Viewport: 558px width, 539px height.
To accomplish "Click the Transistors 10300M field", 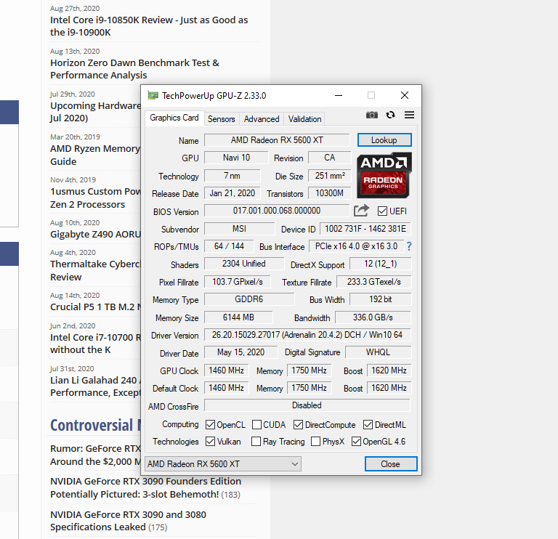I will (330, 193).
